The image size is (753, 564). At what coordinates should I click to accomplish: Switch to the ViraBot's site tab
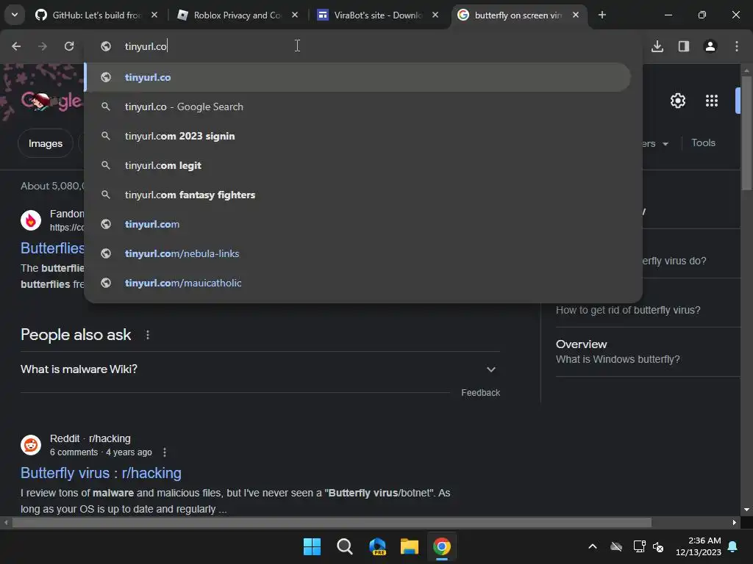point(378,15)
